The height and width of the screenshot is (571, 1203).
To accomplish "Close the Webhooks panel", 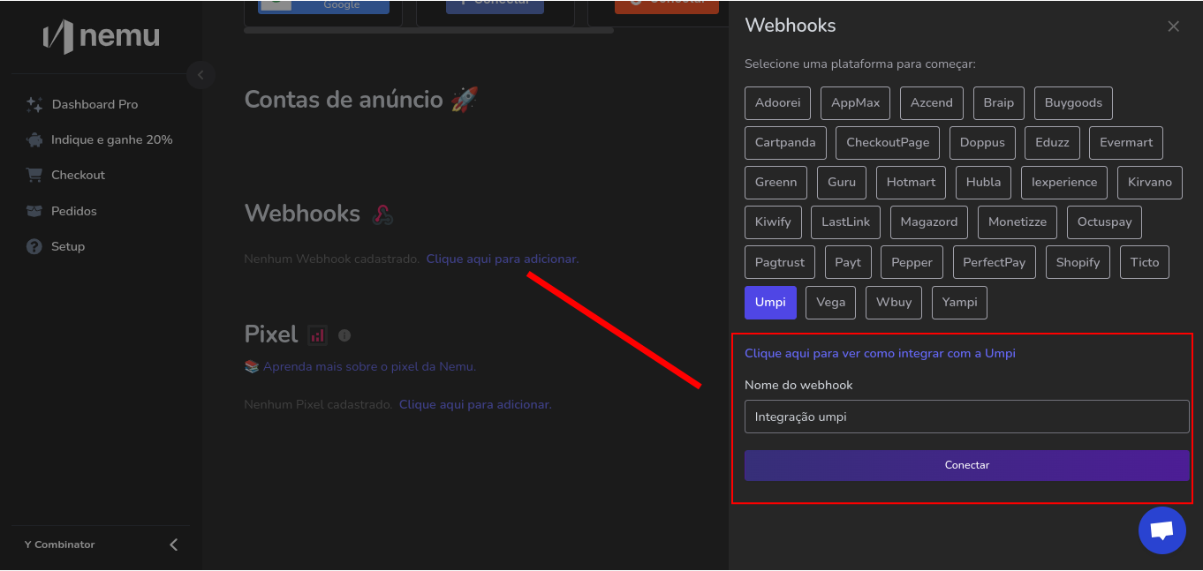I will (1173, 26).
